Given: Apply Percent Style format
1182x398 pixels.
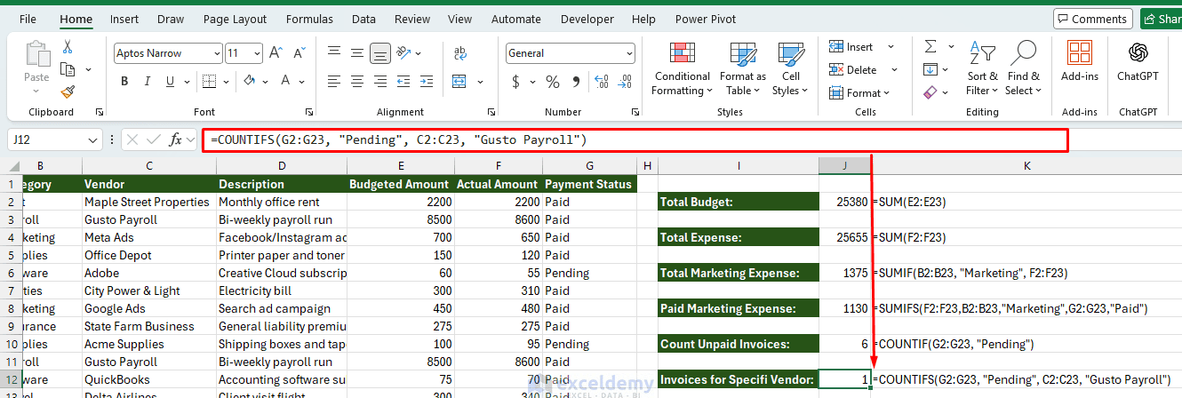Looking at the screenshot, I should 553,82.
